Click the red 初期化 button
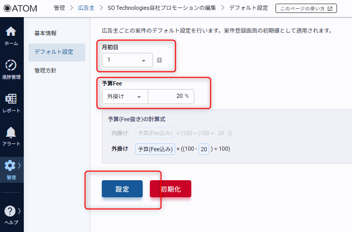 (x=171, y=189)
